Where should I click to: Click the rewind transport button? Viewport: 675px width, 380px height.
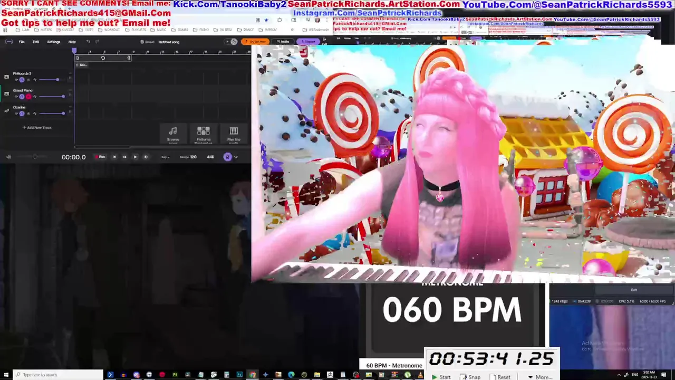[124, 157]
